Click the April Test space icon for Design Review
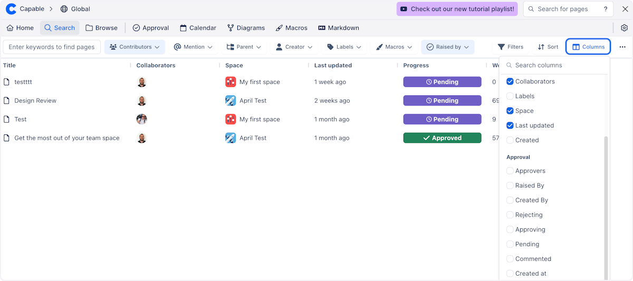The image size is (633, 281). [231, 101]
